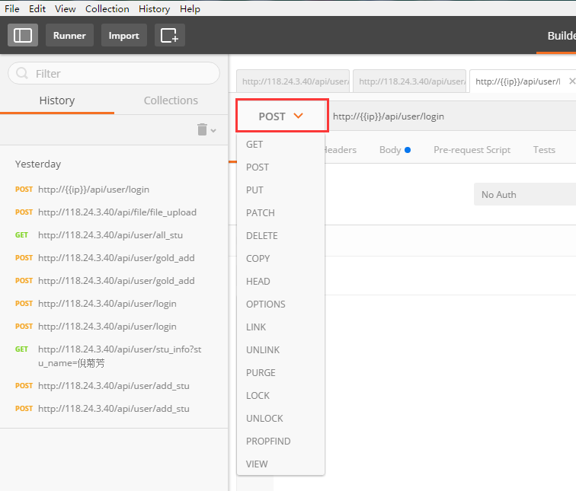Screen dimensions: 576x491
Task: Click the request URL input field
Action: (x=450, y=116)
